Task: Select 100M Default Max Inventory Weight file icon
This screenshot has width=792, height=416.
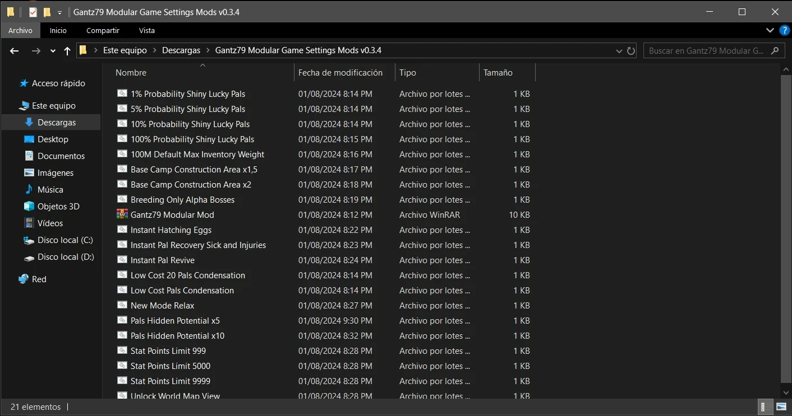Action: pyautogui.click(x=122, y=154)
